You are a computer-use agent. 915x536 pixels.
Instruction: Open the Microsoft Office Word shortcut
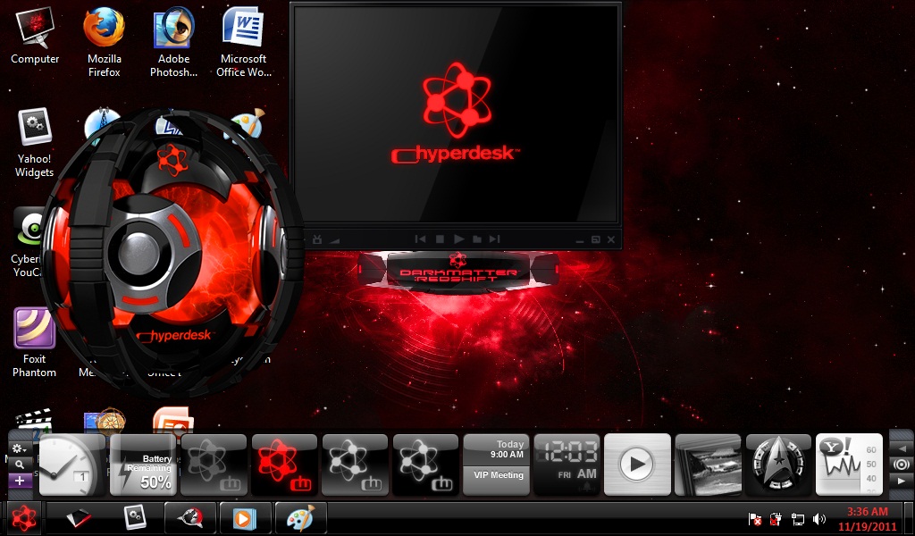pyautogui.click(x=243, y=41)
